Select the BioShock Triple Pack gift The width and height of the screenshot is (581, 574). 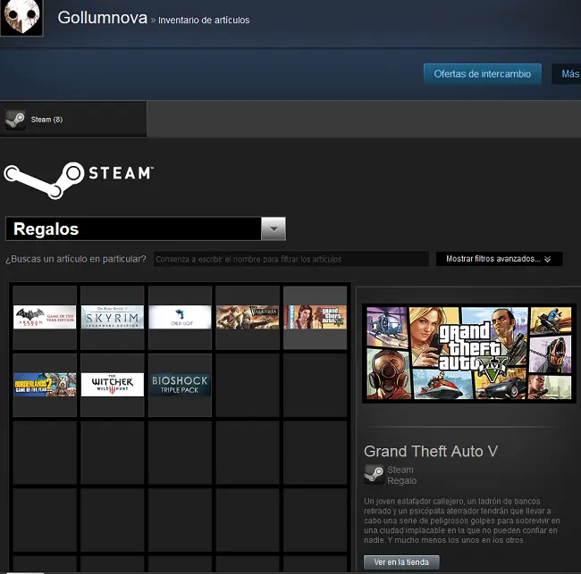180,385
